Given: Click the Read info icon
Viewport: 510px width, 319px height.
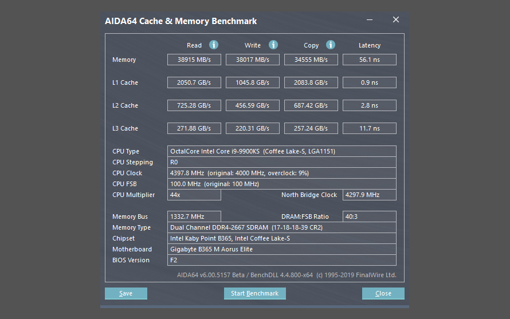Looking at the screenshot, I should point(214,45).
